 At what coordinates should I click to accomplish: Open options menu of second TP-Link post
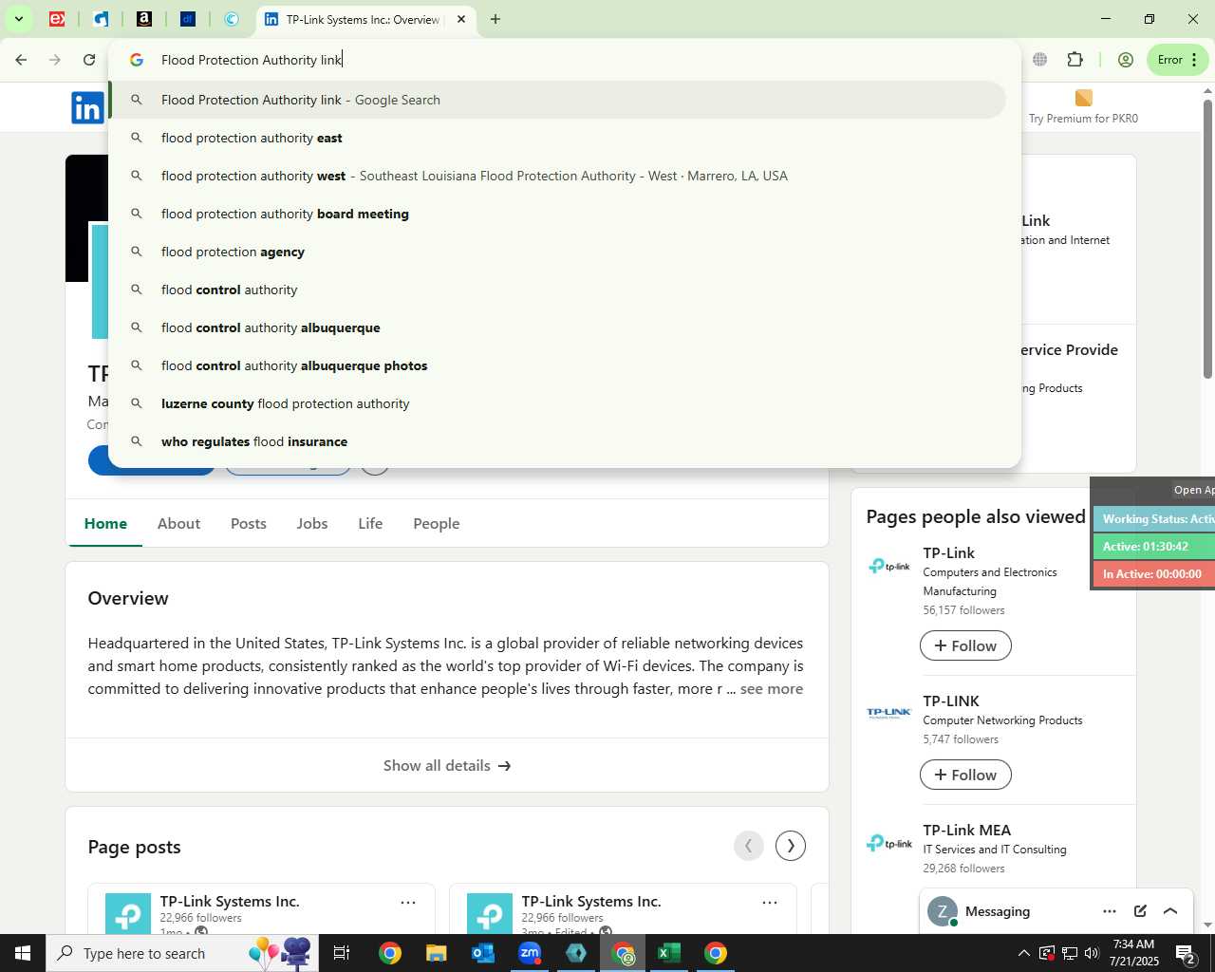click(770, 903)
